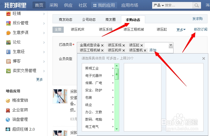Click the 询盘管理 globe icon
Screen dimensions: 210x136
tap(8, 119)
